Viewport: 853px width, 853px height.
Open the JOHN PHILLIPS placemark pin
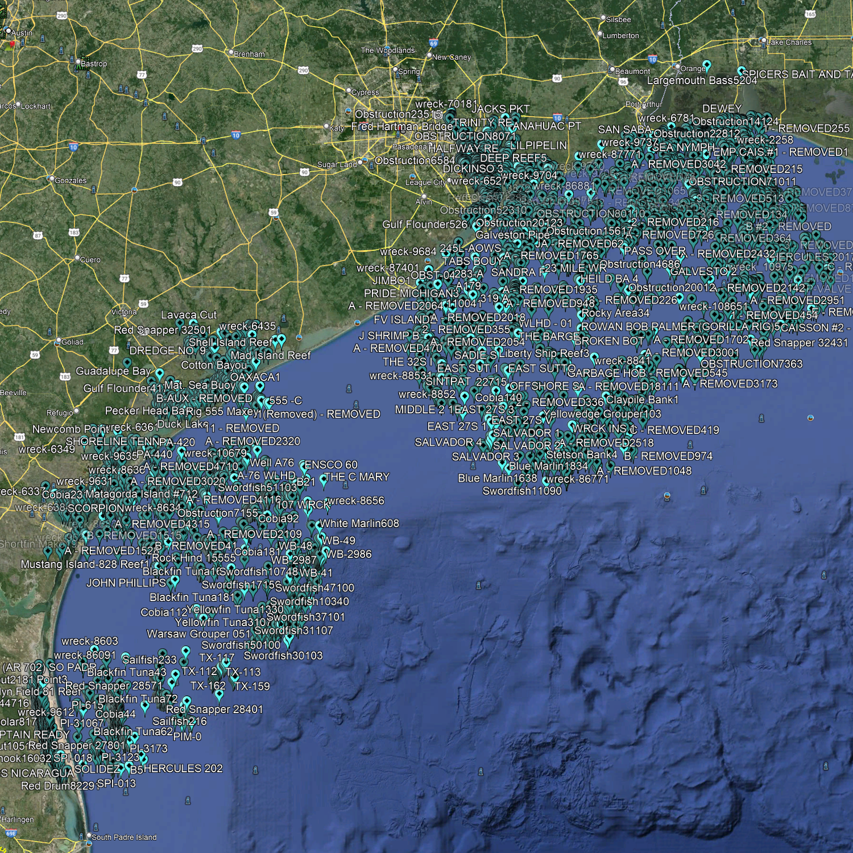point(175,581)
